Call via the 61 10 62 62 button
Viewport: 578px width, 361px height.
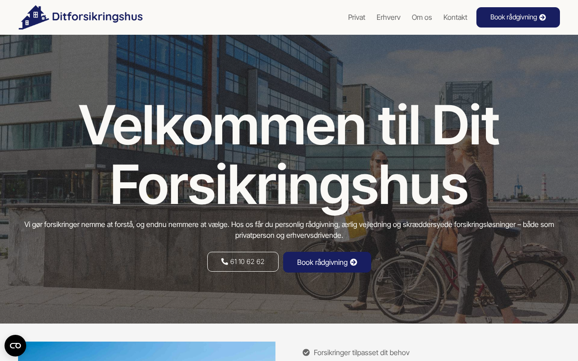click(243, 262)
